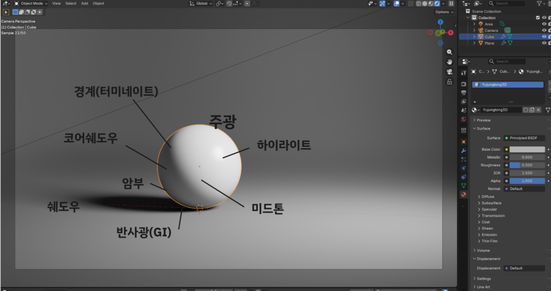Hide Camera in viewport via eye
551x291 pixels.
(544, 31)
